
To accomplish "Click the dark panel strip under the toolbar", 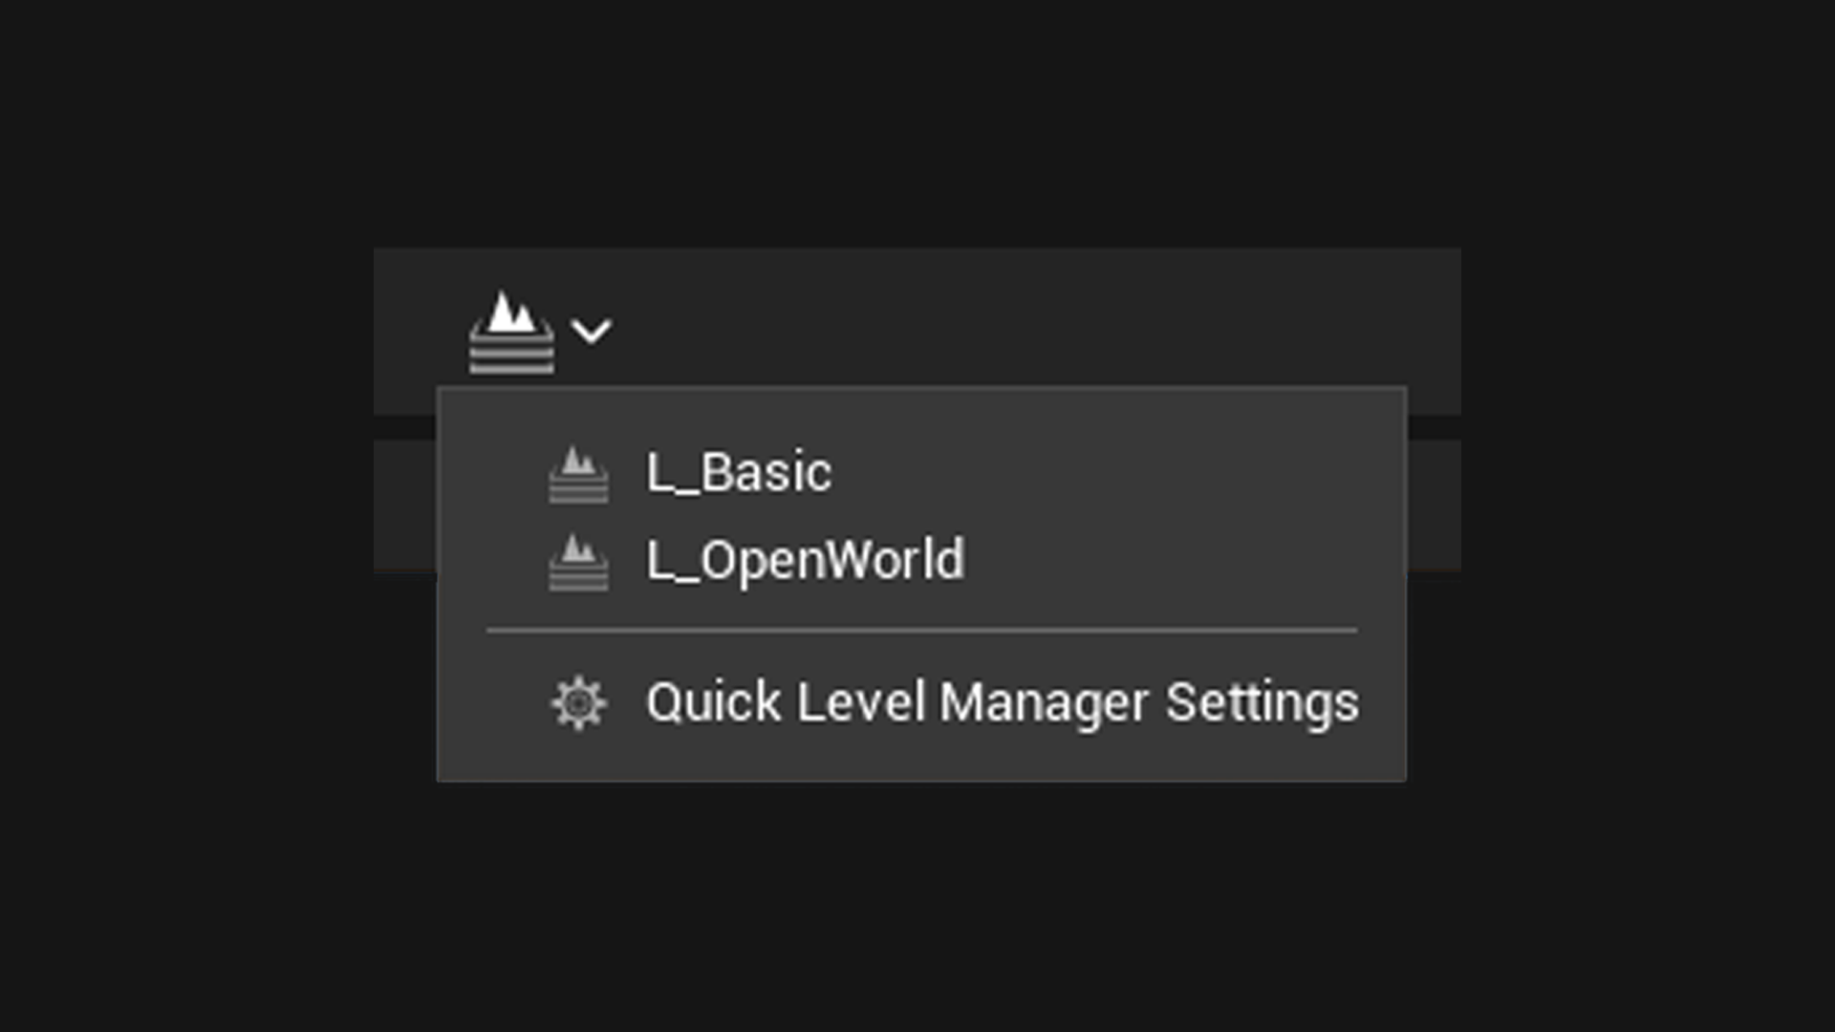I will [x=1434, y=505].
